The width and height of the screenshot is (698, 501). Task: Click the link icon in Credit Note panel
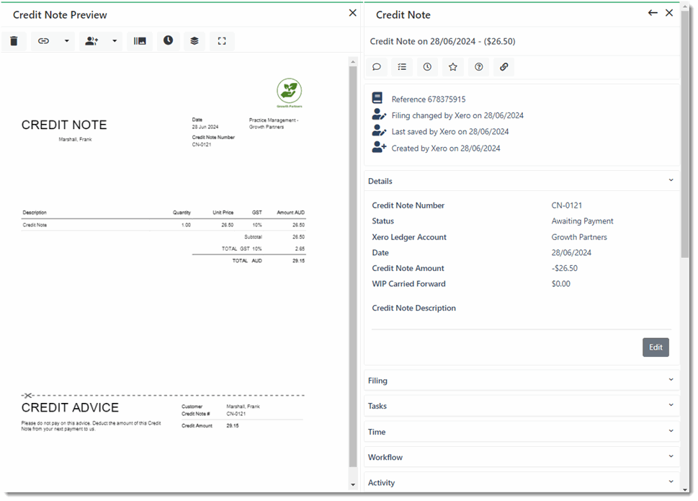504,67
